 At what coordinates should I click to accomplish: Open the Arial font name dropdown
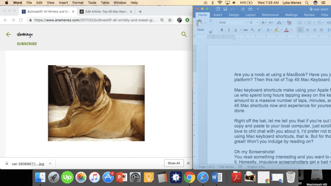[x=245, y=22]
